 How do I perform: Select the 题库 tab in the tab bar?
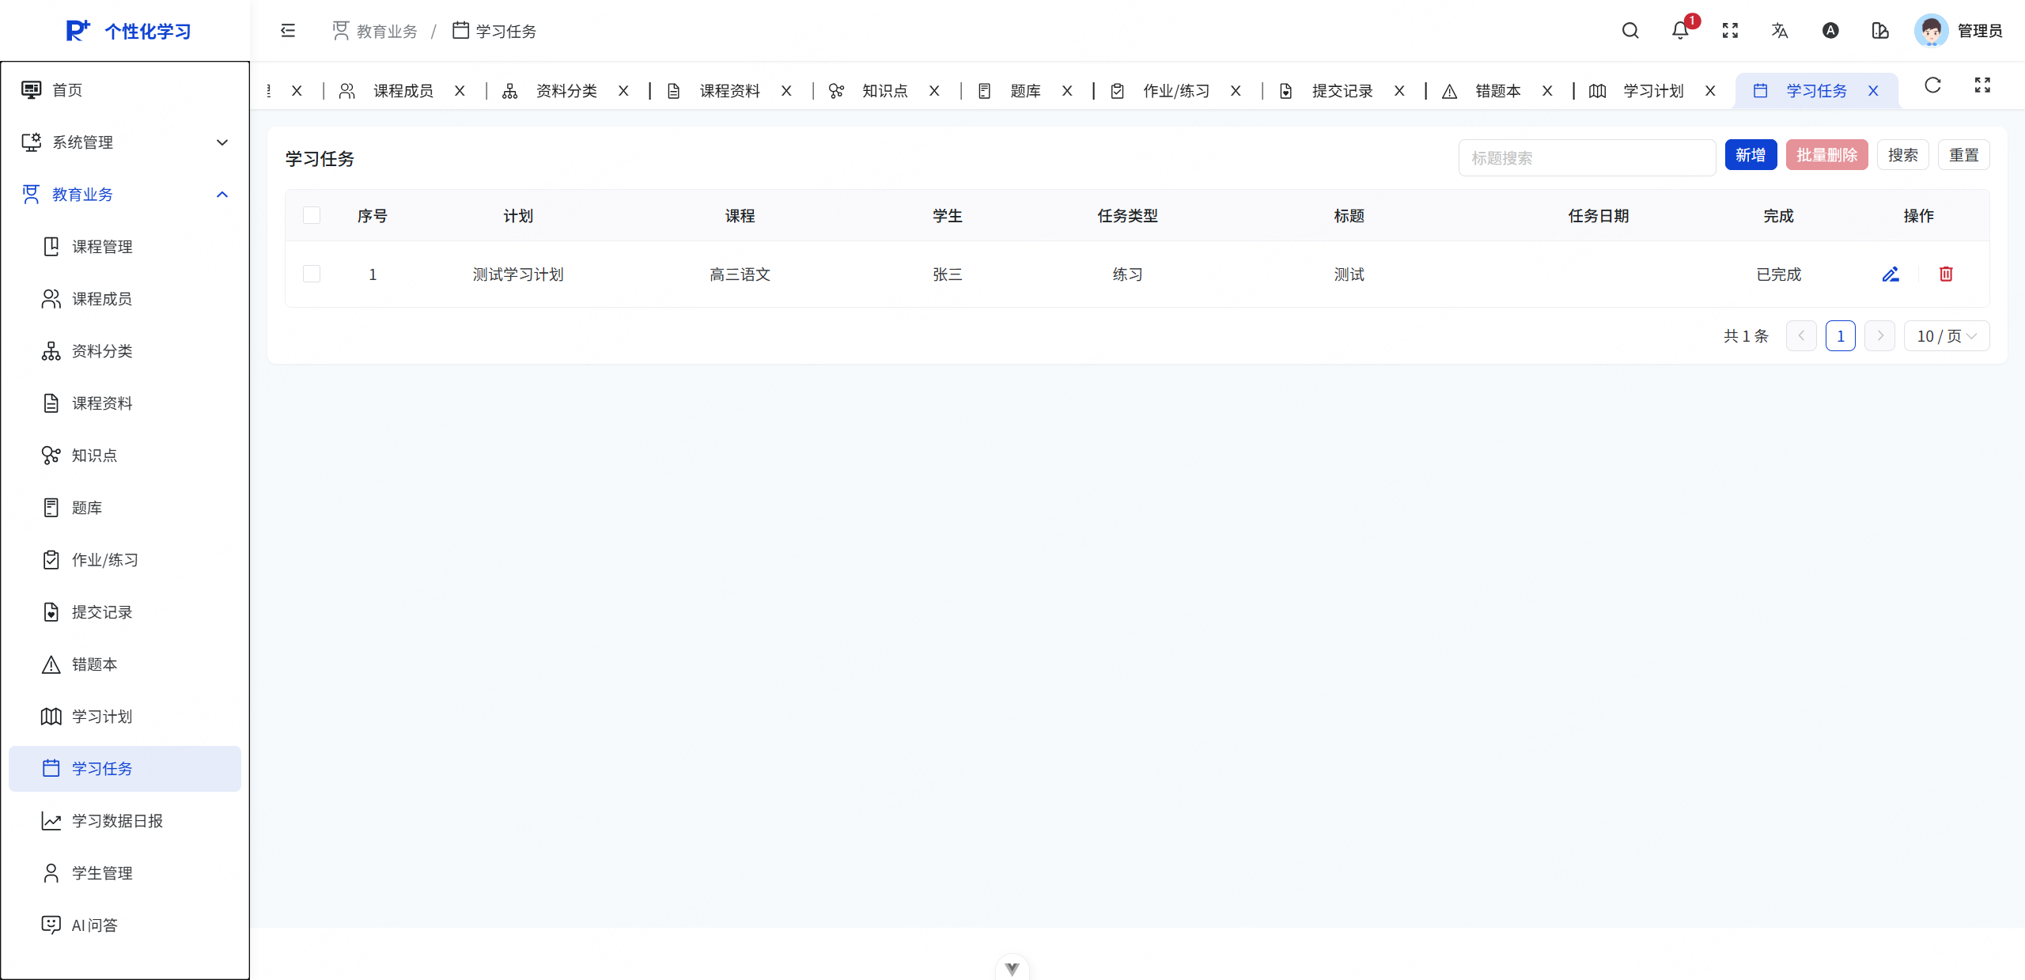1024,90
